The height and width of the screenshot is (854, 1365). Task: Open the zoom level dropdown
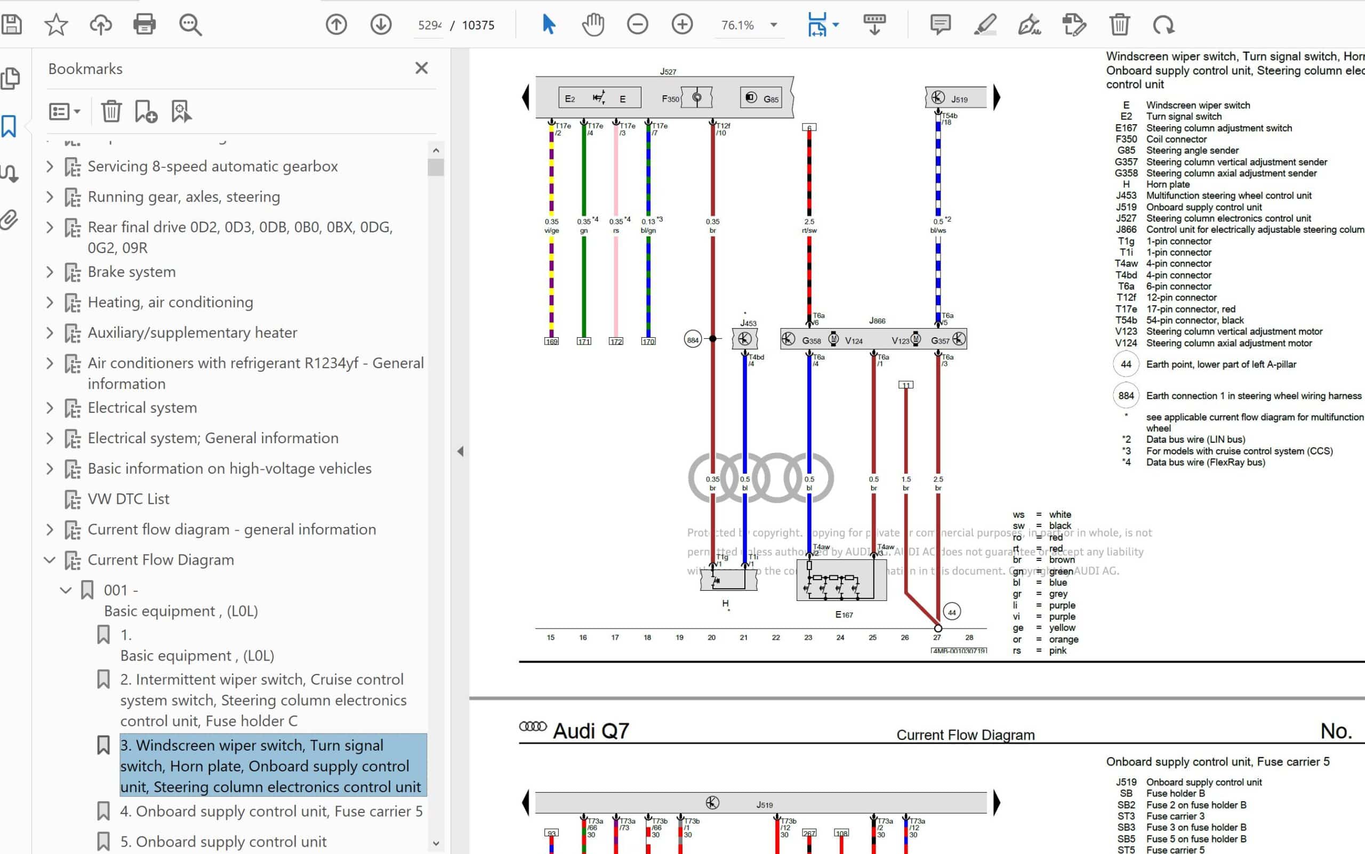click(774, 25)
